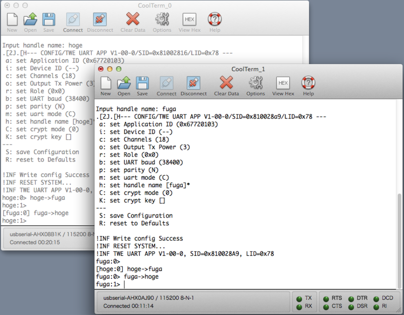Click 'S: save Configuration' in CoolTerm_1

tap(136, 216)
